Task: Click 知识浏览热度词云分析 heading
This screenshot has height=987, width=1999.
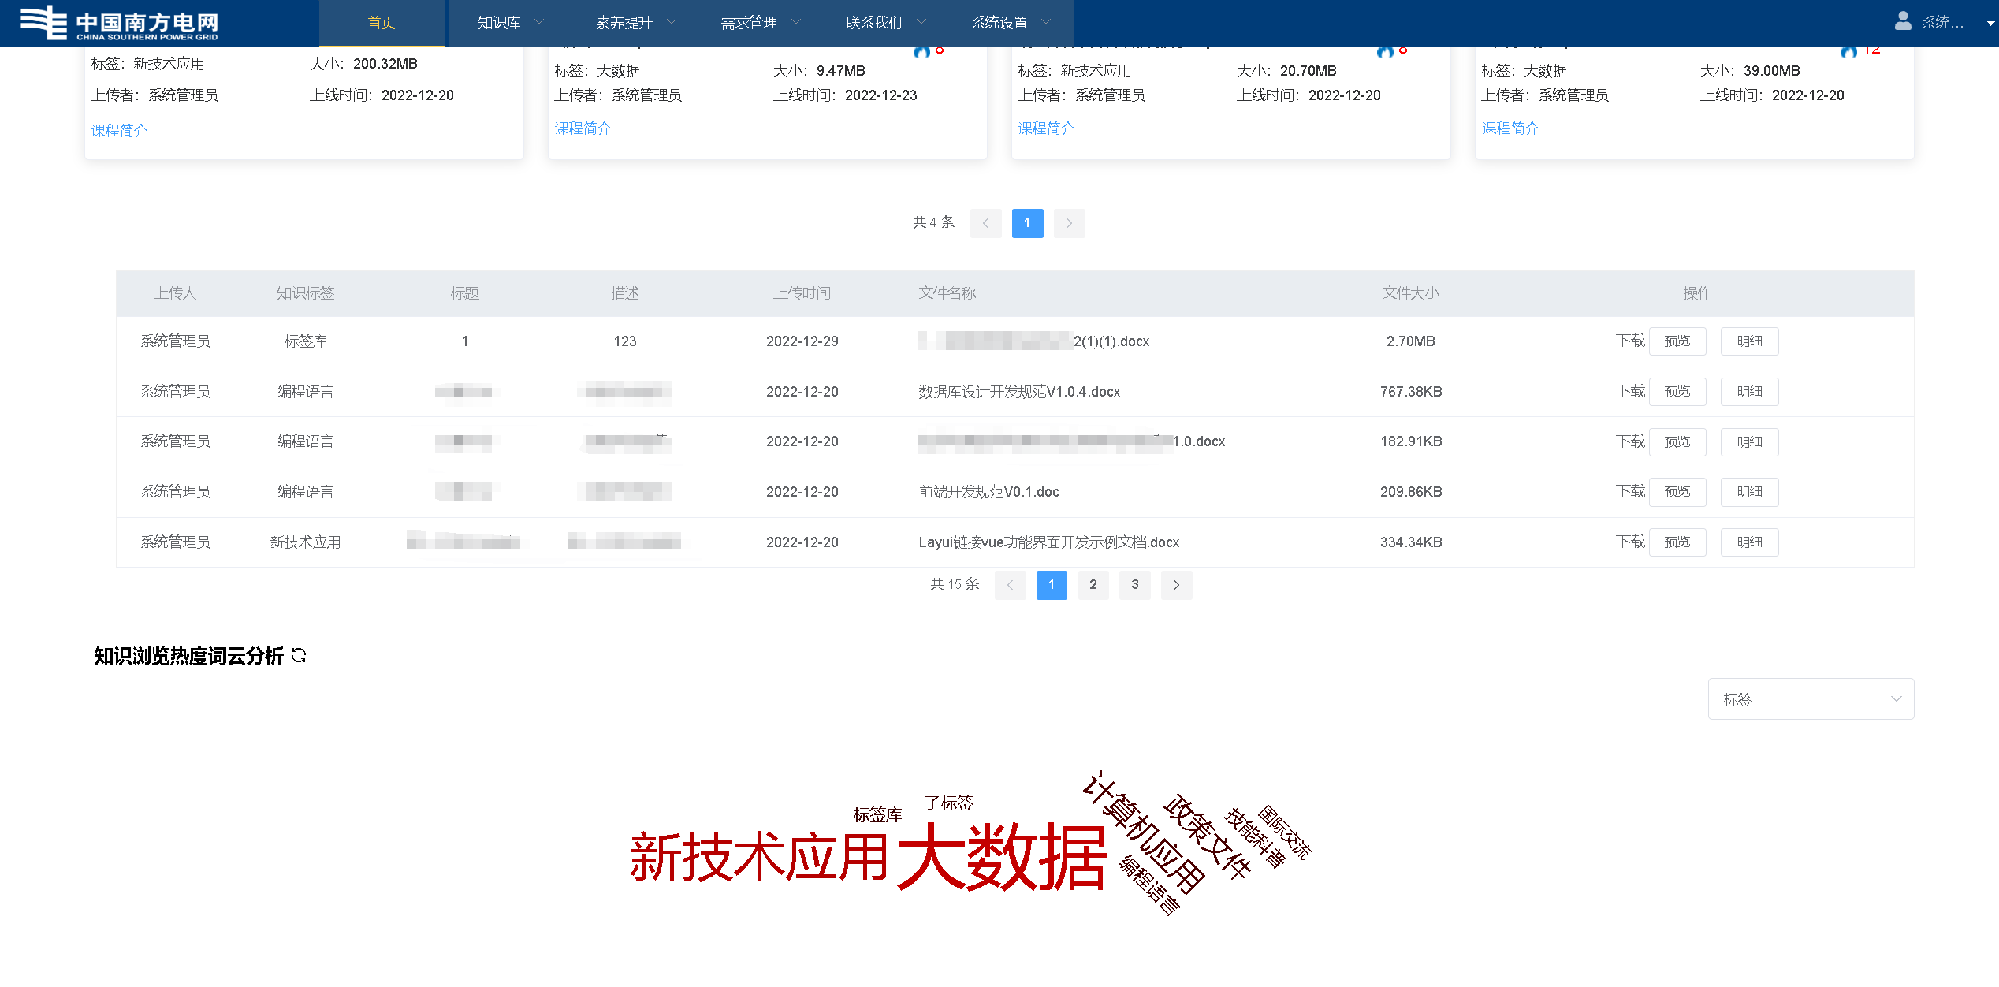Action: click(x=188, y=656)
